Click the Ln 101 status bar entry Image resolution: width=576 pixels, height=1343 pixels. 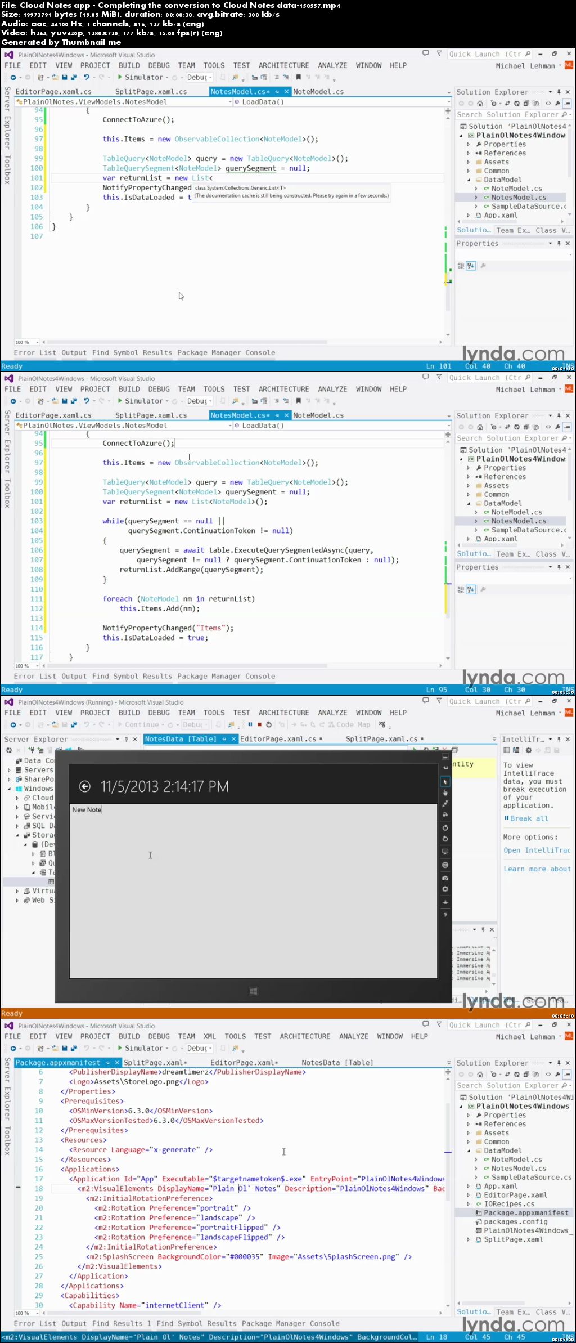tap(438, 366)
